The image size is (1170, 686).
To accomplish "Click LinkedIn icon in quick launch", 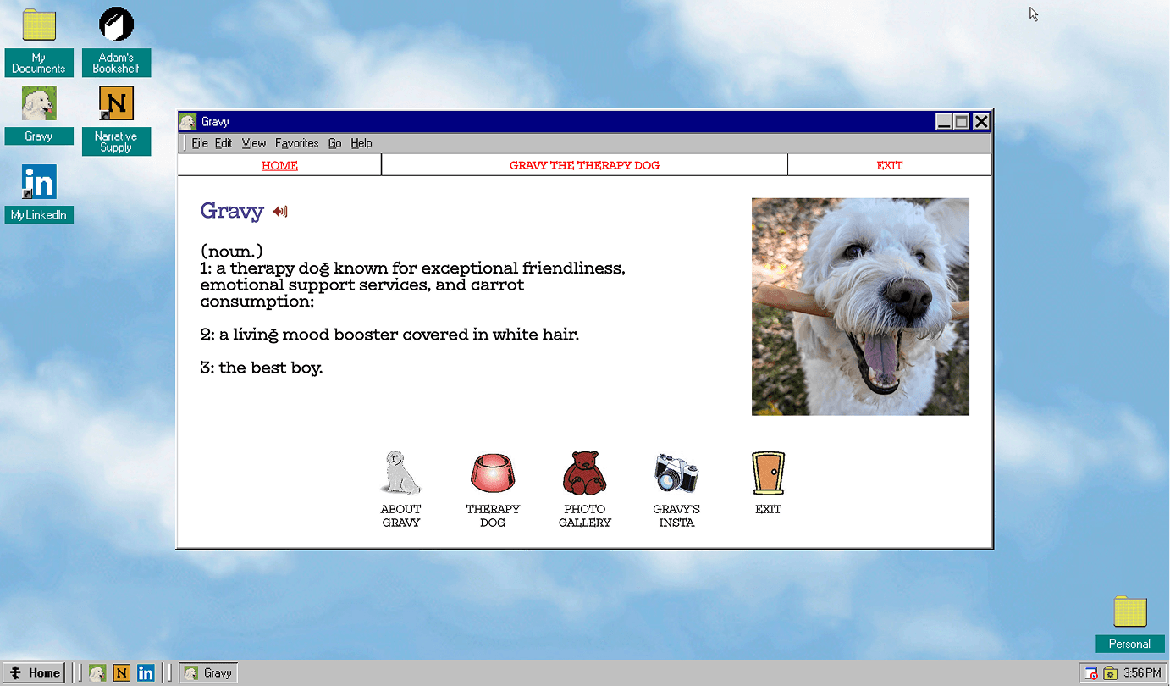I will point(146,673).
